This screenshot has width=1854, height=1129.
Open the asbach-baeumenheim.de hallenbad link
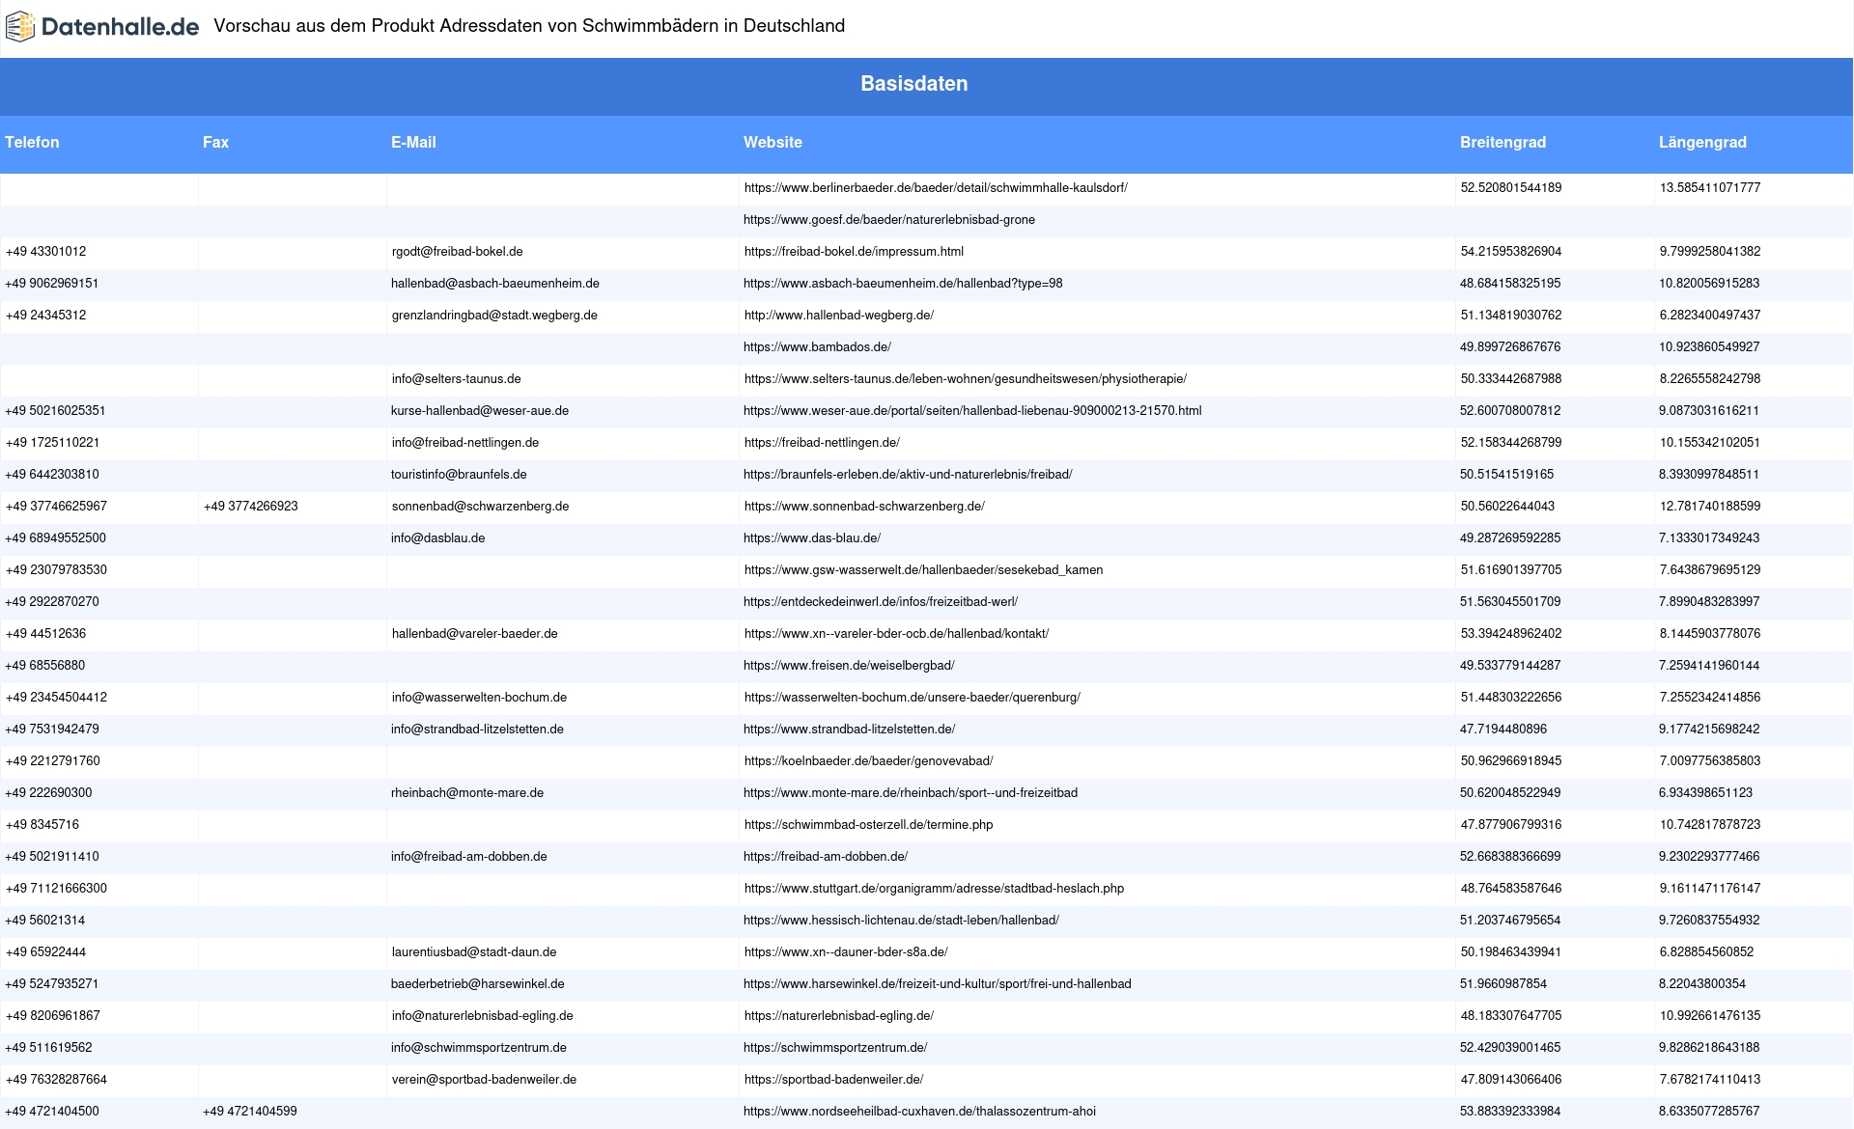pyautogui.click(x=903, y=284)
